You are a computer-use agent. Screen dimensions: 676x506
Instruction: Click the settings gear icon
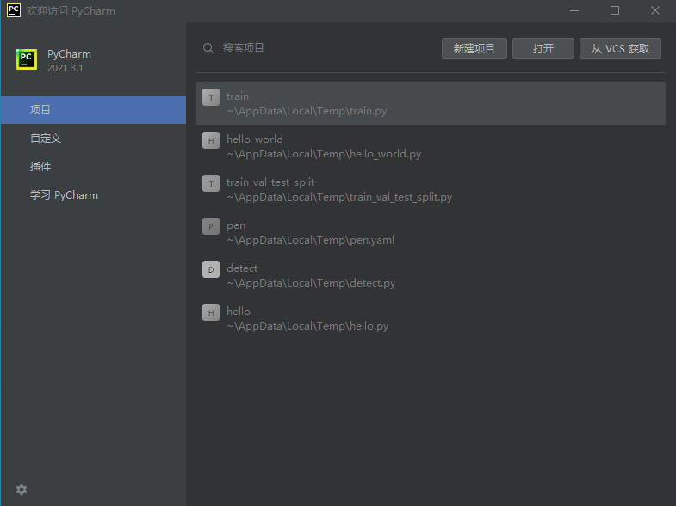(22, 490)
